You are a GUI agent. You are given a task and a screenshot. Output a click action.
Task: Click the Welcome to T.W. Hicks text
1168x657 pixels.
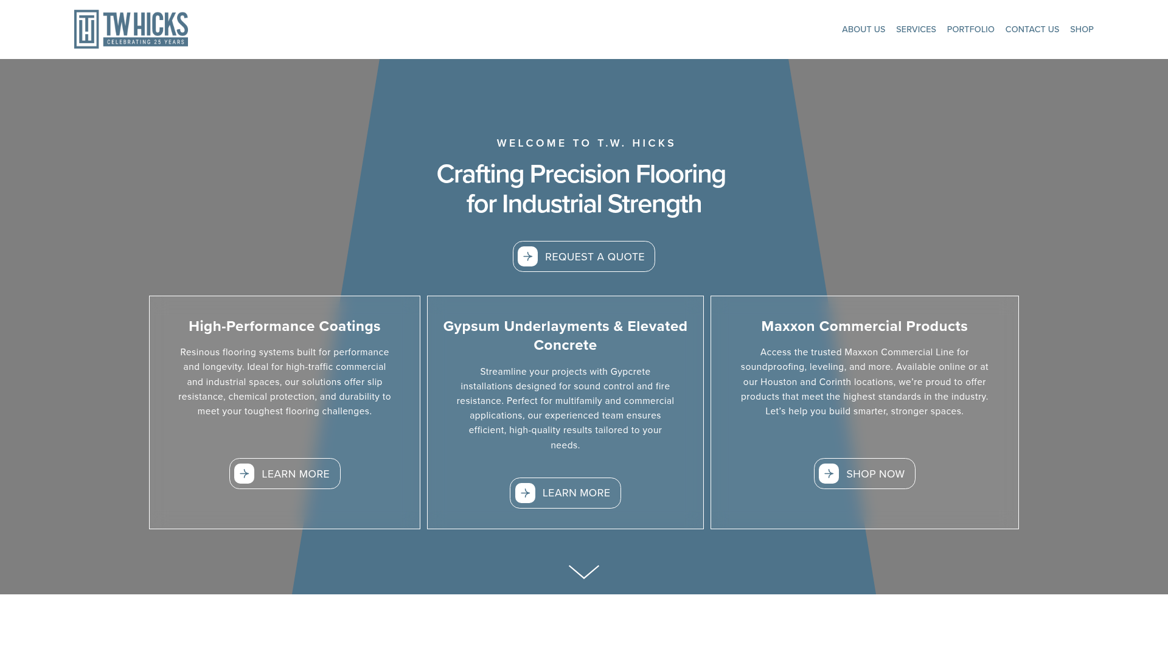(586, 143)
